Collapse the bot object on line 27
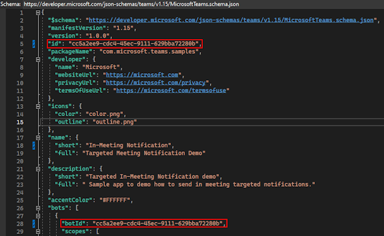This screenshot has width=384, height=236. pyautogui.click(x=38, y=216)
